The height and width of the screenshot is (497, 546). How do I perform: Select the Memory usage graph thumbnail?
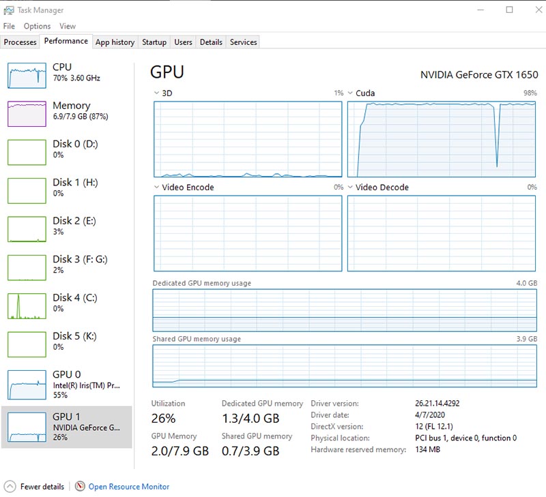click(27, 114)
